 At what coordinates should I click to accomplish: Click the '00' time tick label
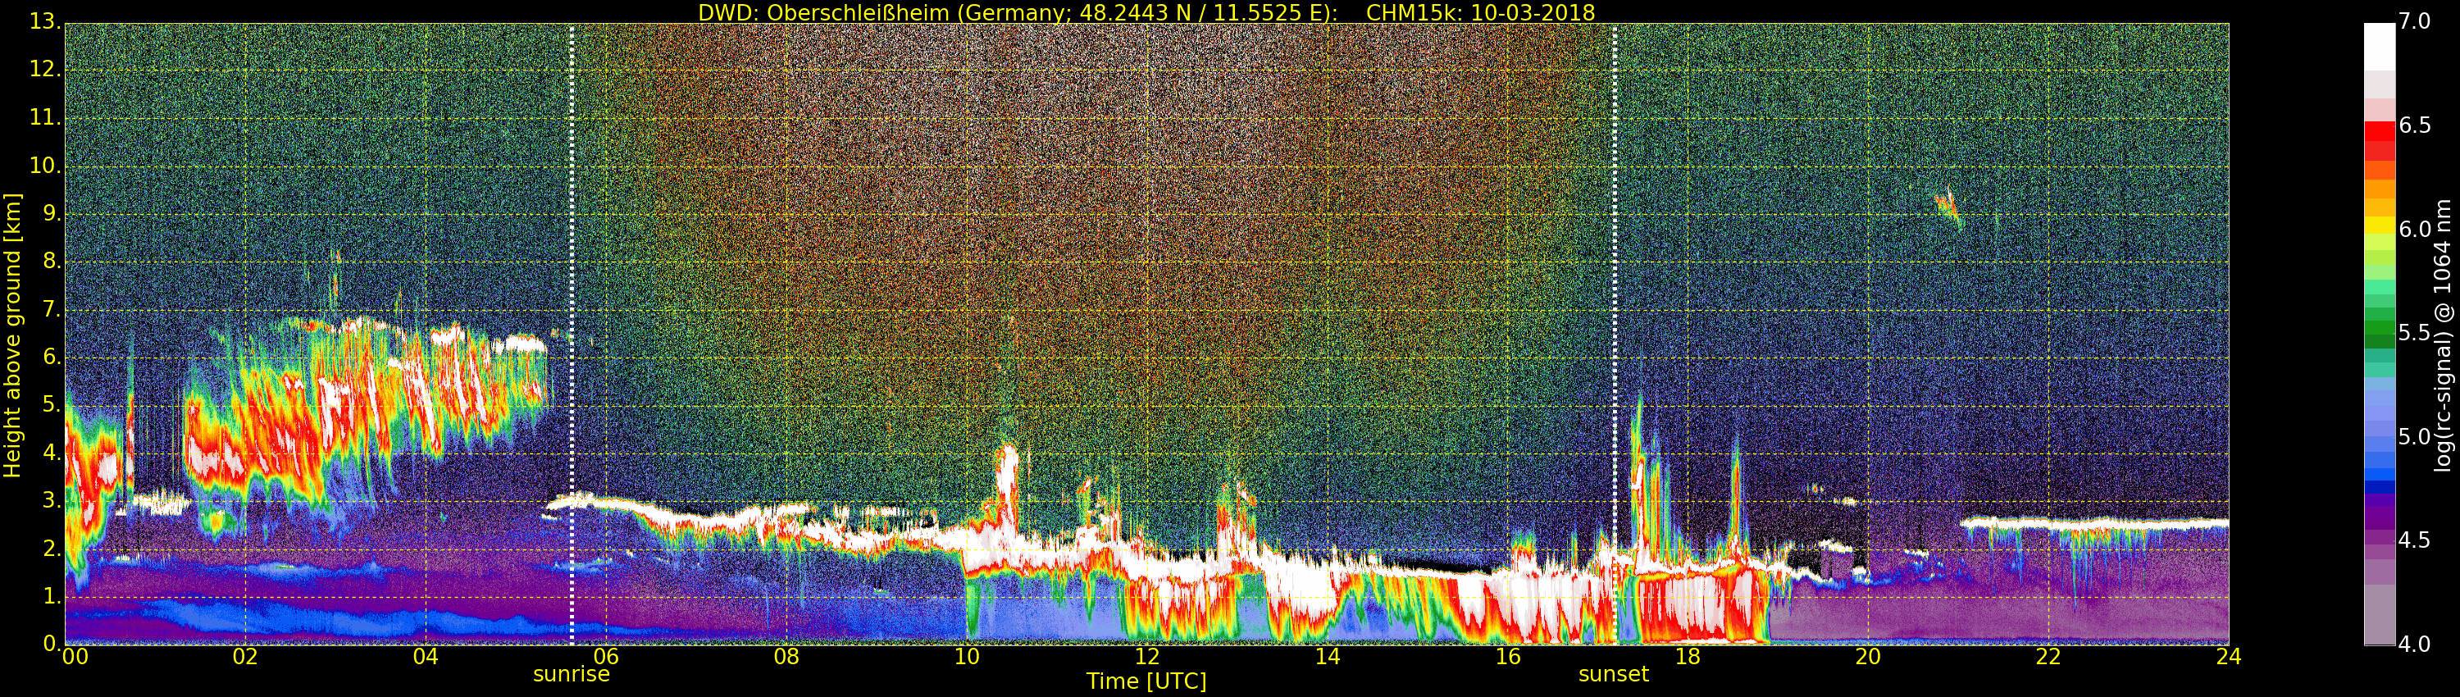[x=75, y=657]
